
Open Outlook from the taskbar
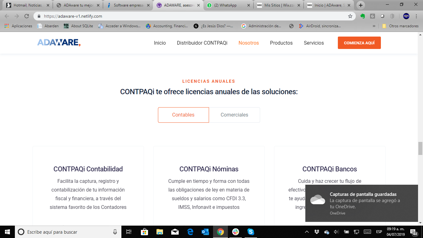pos(205,232)
